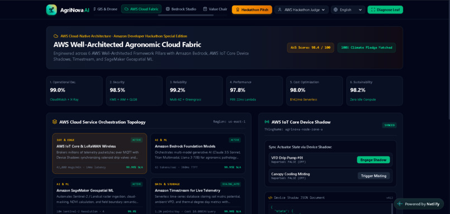Select the Amazon SageMaker Geospatial ML card
This screenshot has height=214, width=450.
pos(99,196)
